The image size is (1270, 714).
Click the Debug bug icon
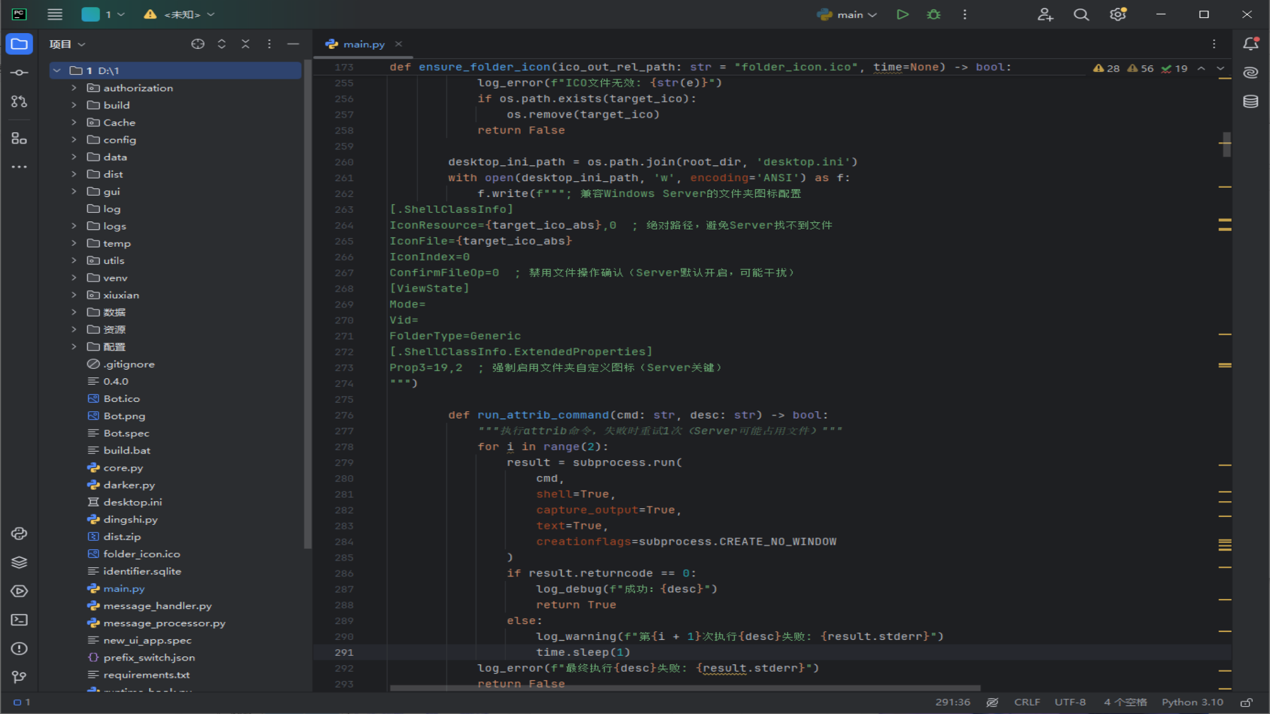point(933,15)
